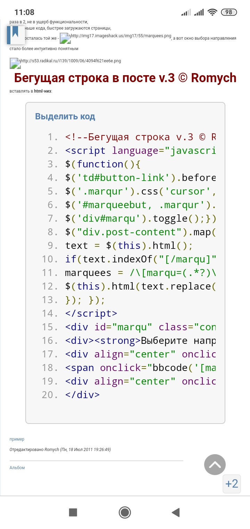Tap code line 12 '$(this).html(text.replace('
This screenshot has width=250, height=529.
point(140,286)
